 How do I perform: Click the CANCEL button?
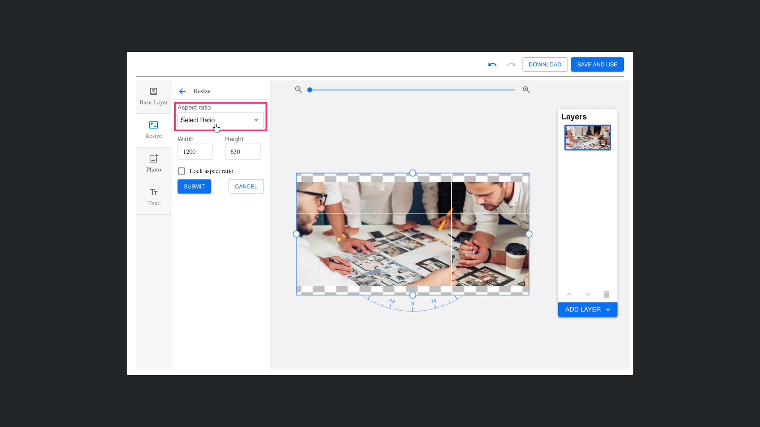point(246,187)
